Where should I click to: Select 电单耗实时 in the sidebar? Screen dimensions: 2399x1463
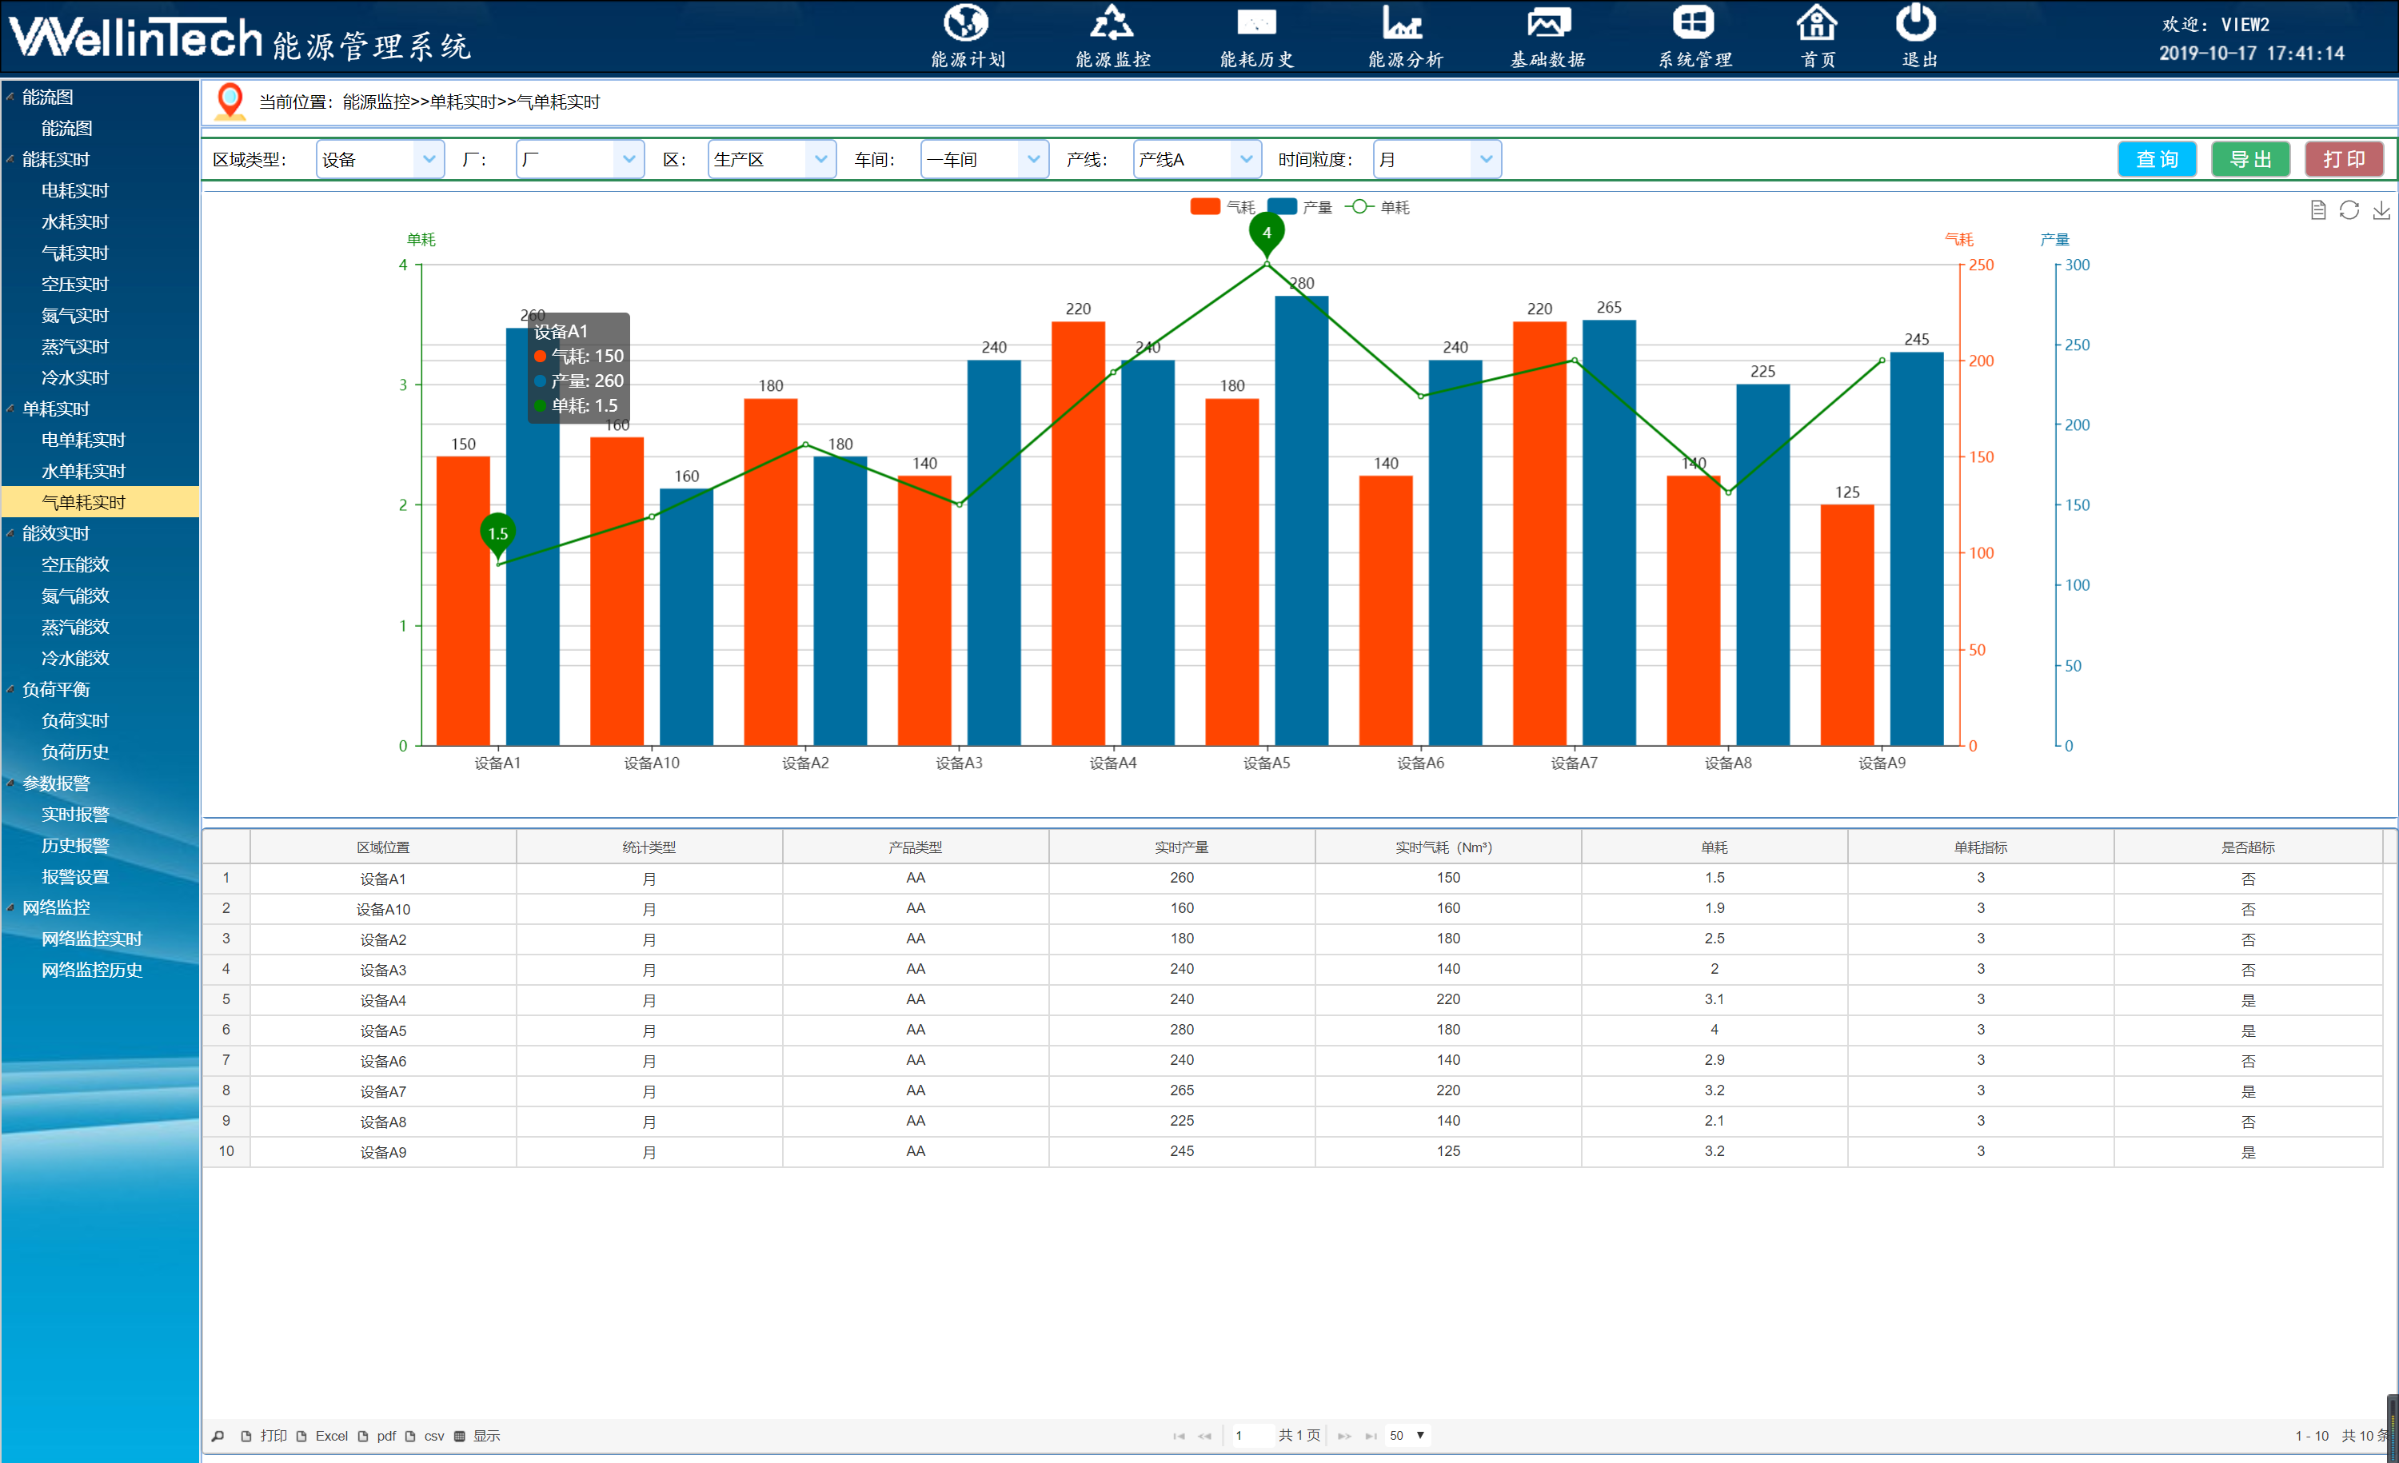coord(84,440)
